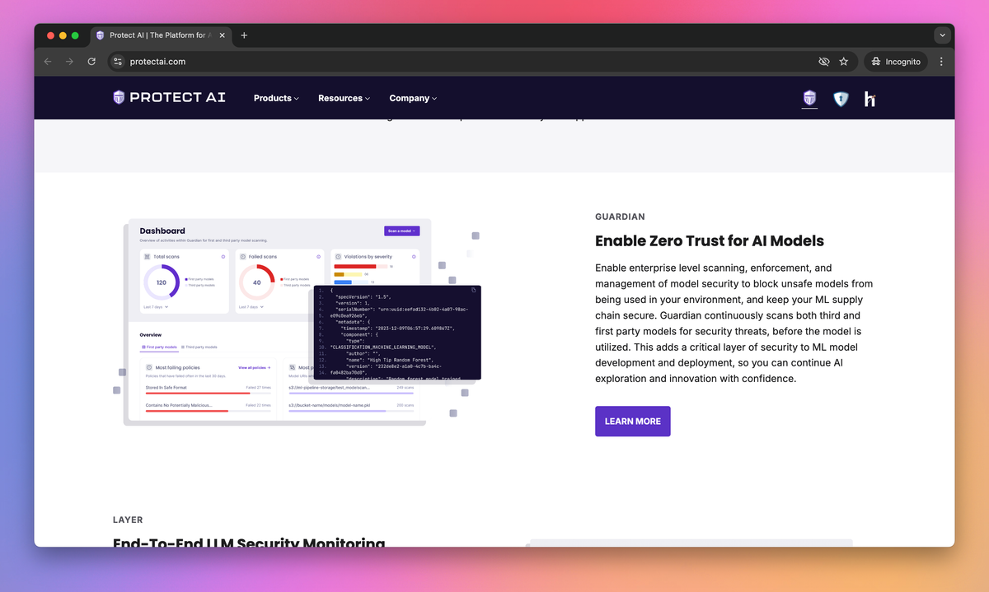This screenshot has width=989, height=592.
Task: Go back to the previous page
Action: [x=48, y=62]
